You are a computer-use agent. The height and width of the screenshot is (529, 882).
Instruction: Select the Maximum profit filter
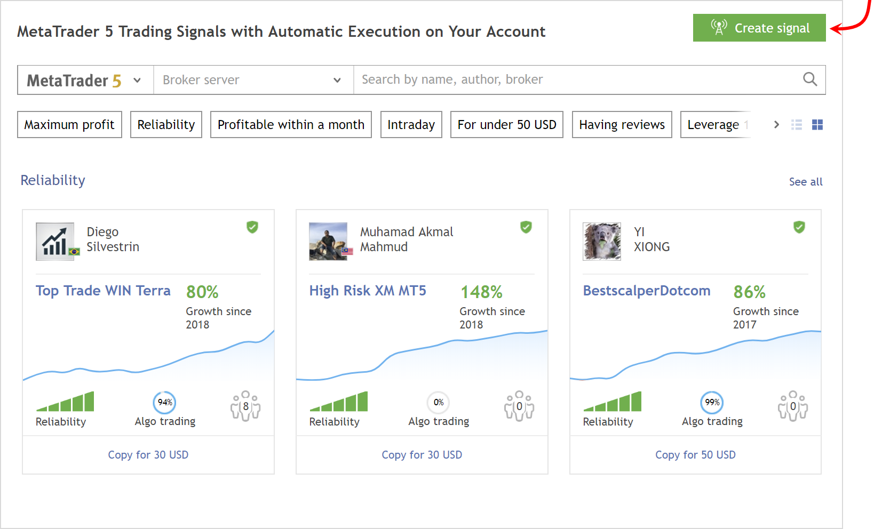pyautogui.click(x=69, y=125)
